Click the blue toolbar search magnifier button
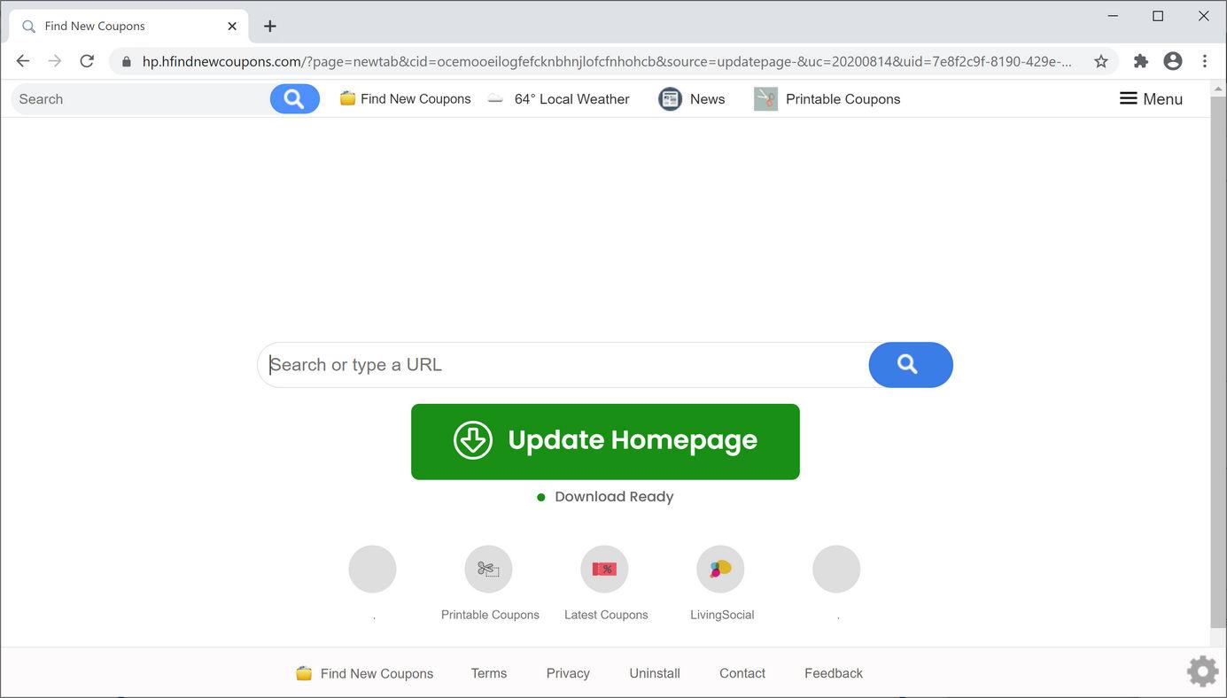The width and height of the screenshot is (1227, 698). [294, 99]
